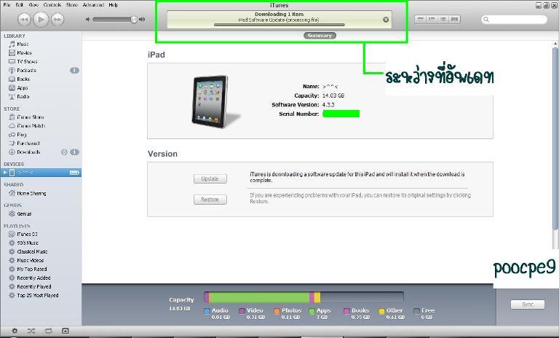Click the download progress bar

[x=279, y=25]
